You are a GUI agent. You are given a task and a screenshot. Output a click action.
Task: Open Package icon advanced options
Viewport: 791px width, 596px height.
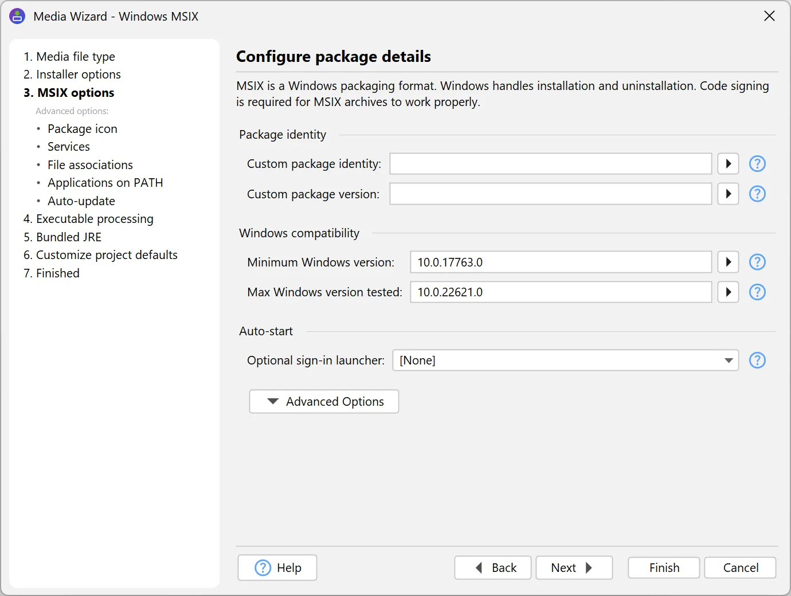[x=83, y=129]
